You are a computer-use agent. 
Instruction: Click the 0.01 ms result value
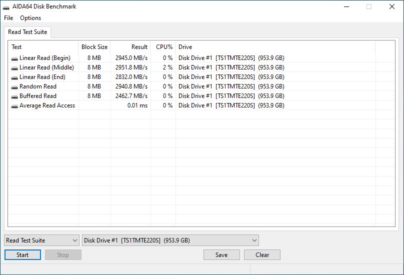(137, 105)
